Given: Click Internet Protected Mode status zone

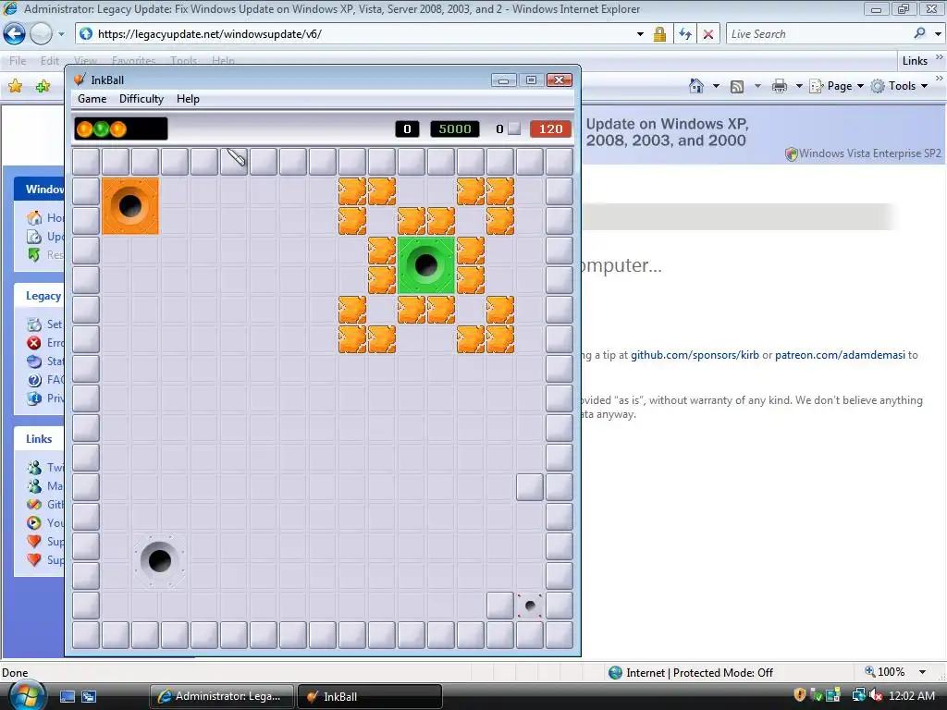Looking at the screenshot, I should point(691,673).
